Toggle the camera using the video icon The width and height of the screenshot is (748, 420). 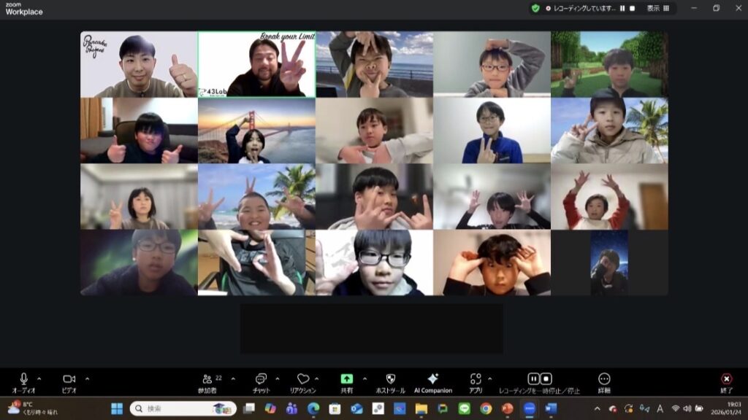[x=69, y=378]
